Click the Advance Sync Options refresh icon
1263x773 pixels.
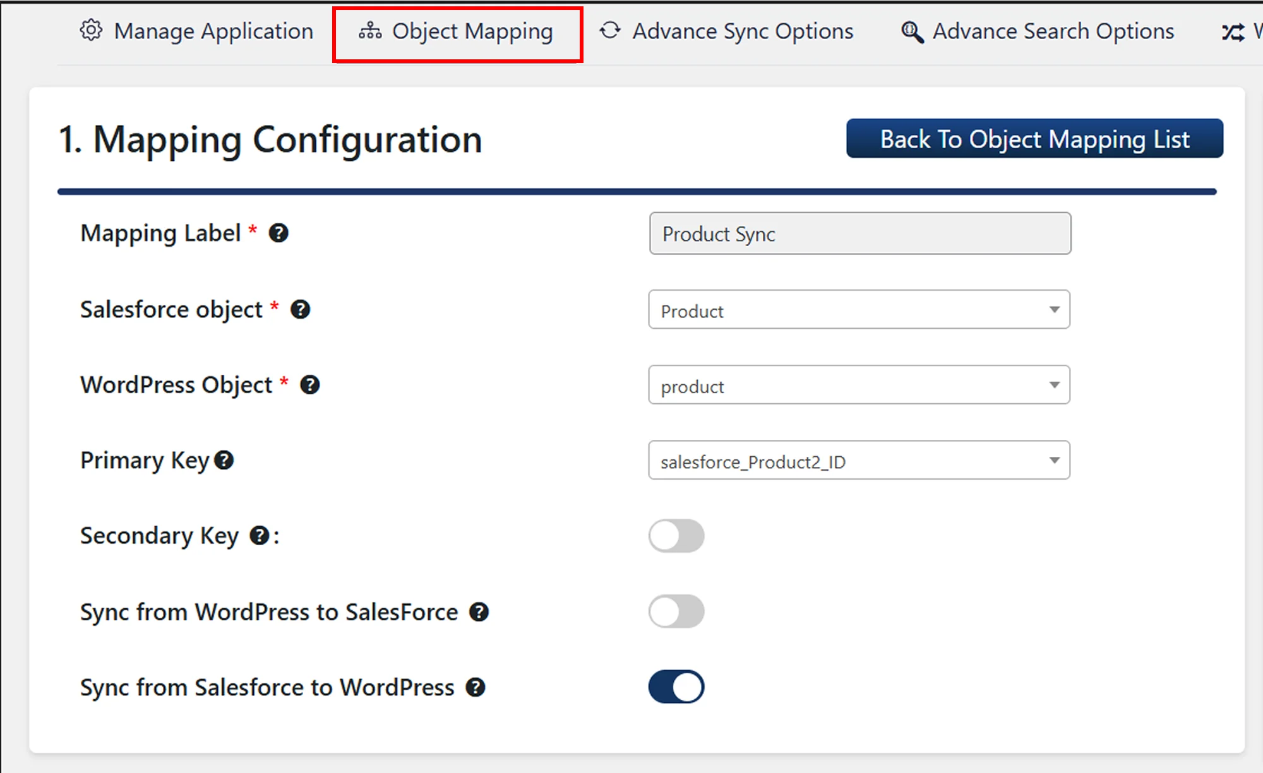pos(610,30)
